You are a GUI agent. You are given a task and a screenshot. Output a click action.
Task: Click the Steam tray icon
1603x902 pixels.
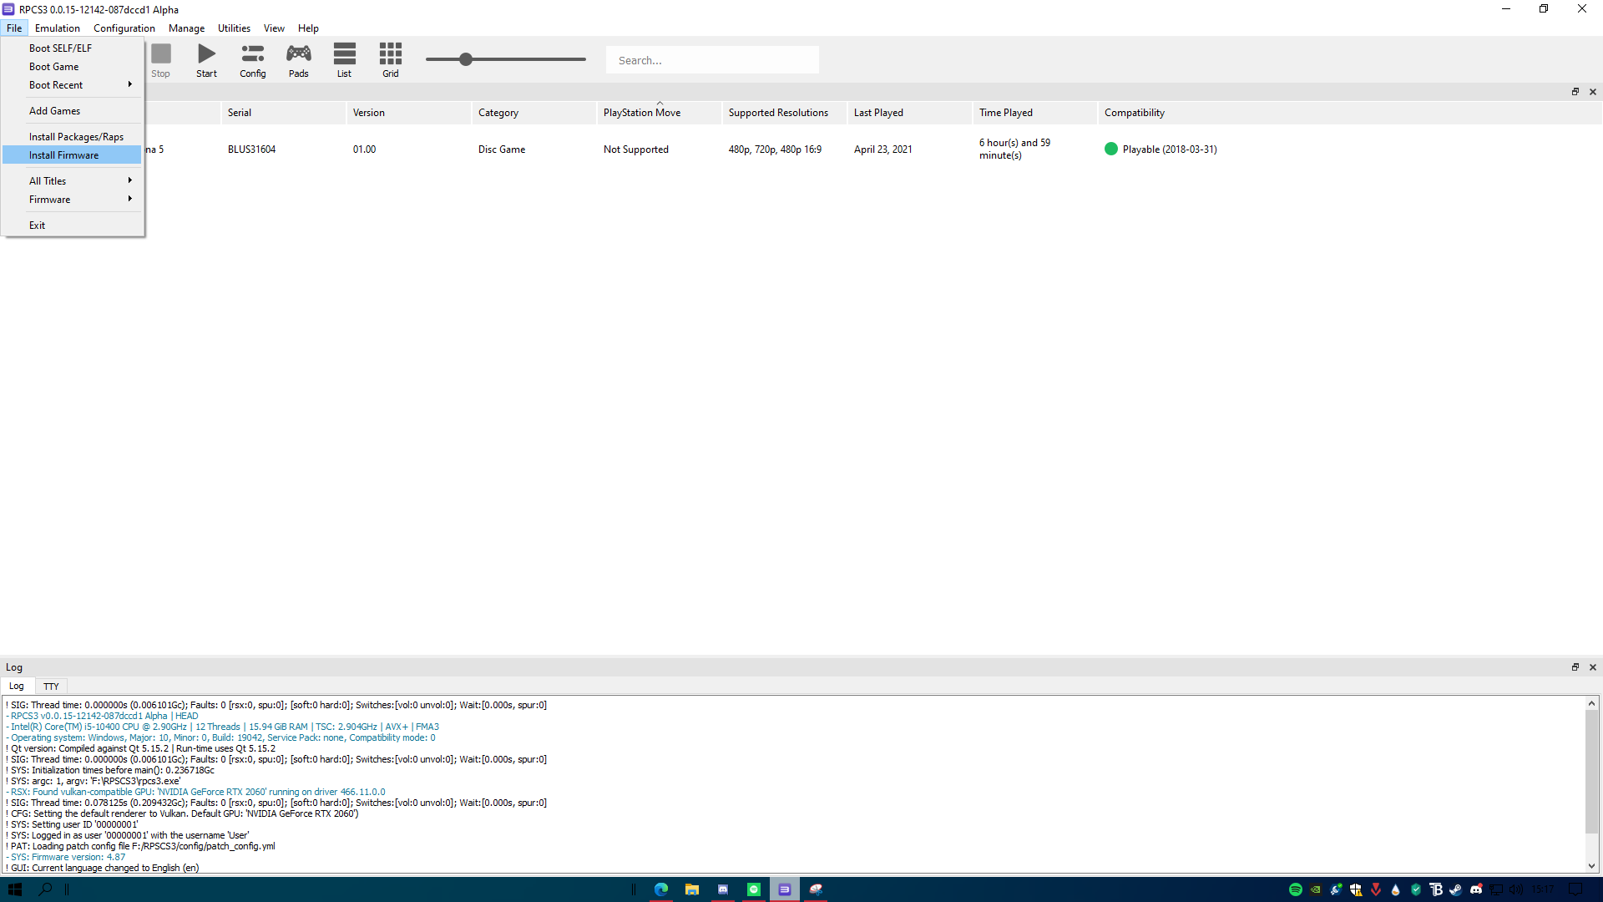pyautogui.click(x=1455, y=889)
